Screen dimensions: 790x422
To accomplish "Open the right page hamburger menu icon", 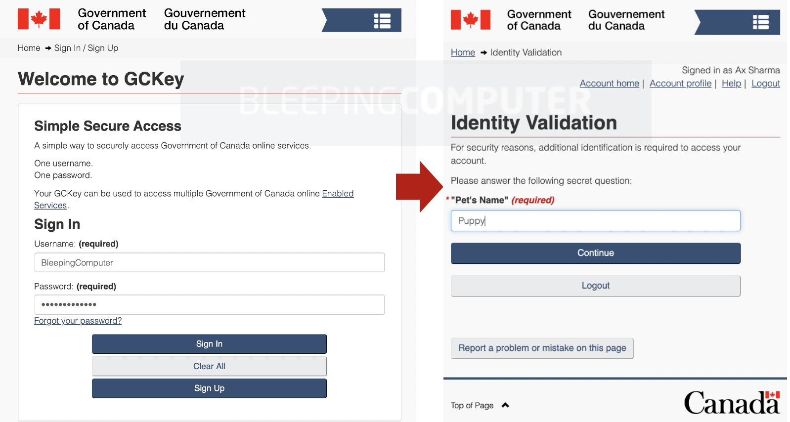I will pyautogui.click(x=760, y=22).
